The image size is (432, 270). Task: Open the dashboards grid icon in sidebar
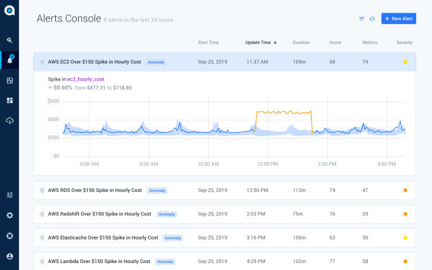click(x=10, y=100)
